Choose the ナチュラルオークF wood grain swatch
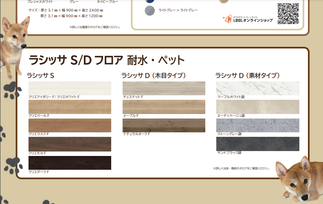The width and height of the screenshot is (323, 204). [164, 125]
